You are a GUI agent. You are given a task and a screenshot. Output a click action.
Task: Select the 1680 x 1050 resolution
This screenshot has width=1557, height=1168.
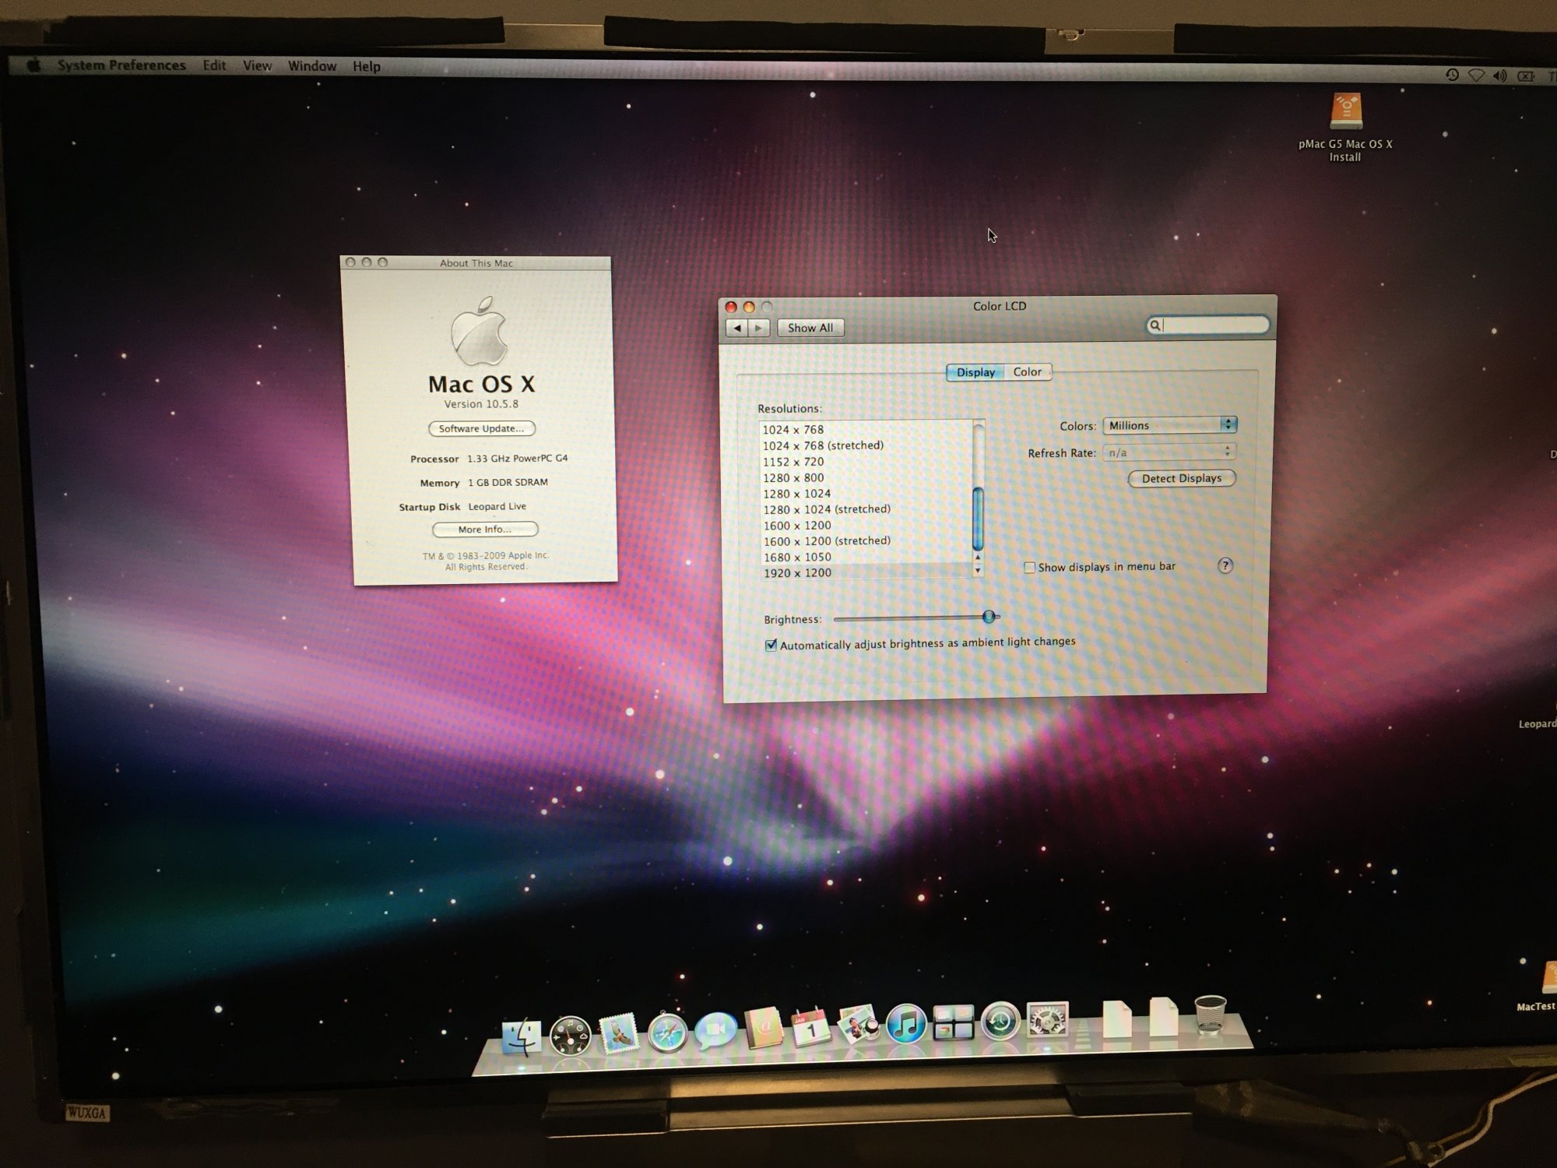[x=797, y=557]
